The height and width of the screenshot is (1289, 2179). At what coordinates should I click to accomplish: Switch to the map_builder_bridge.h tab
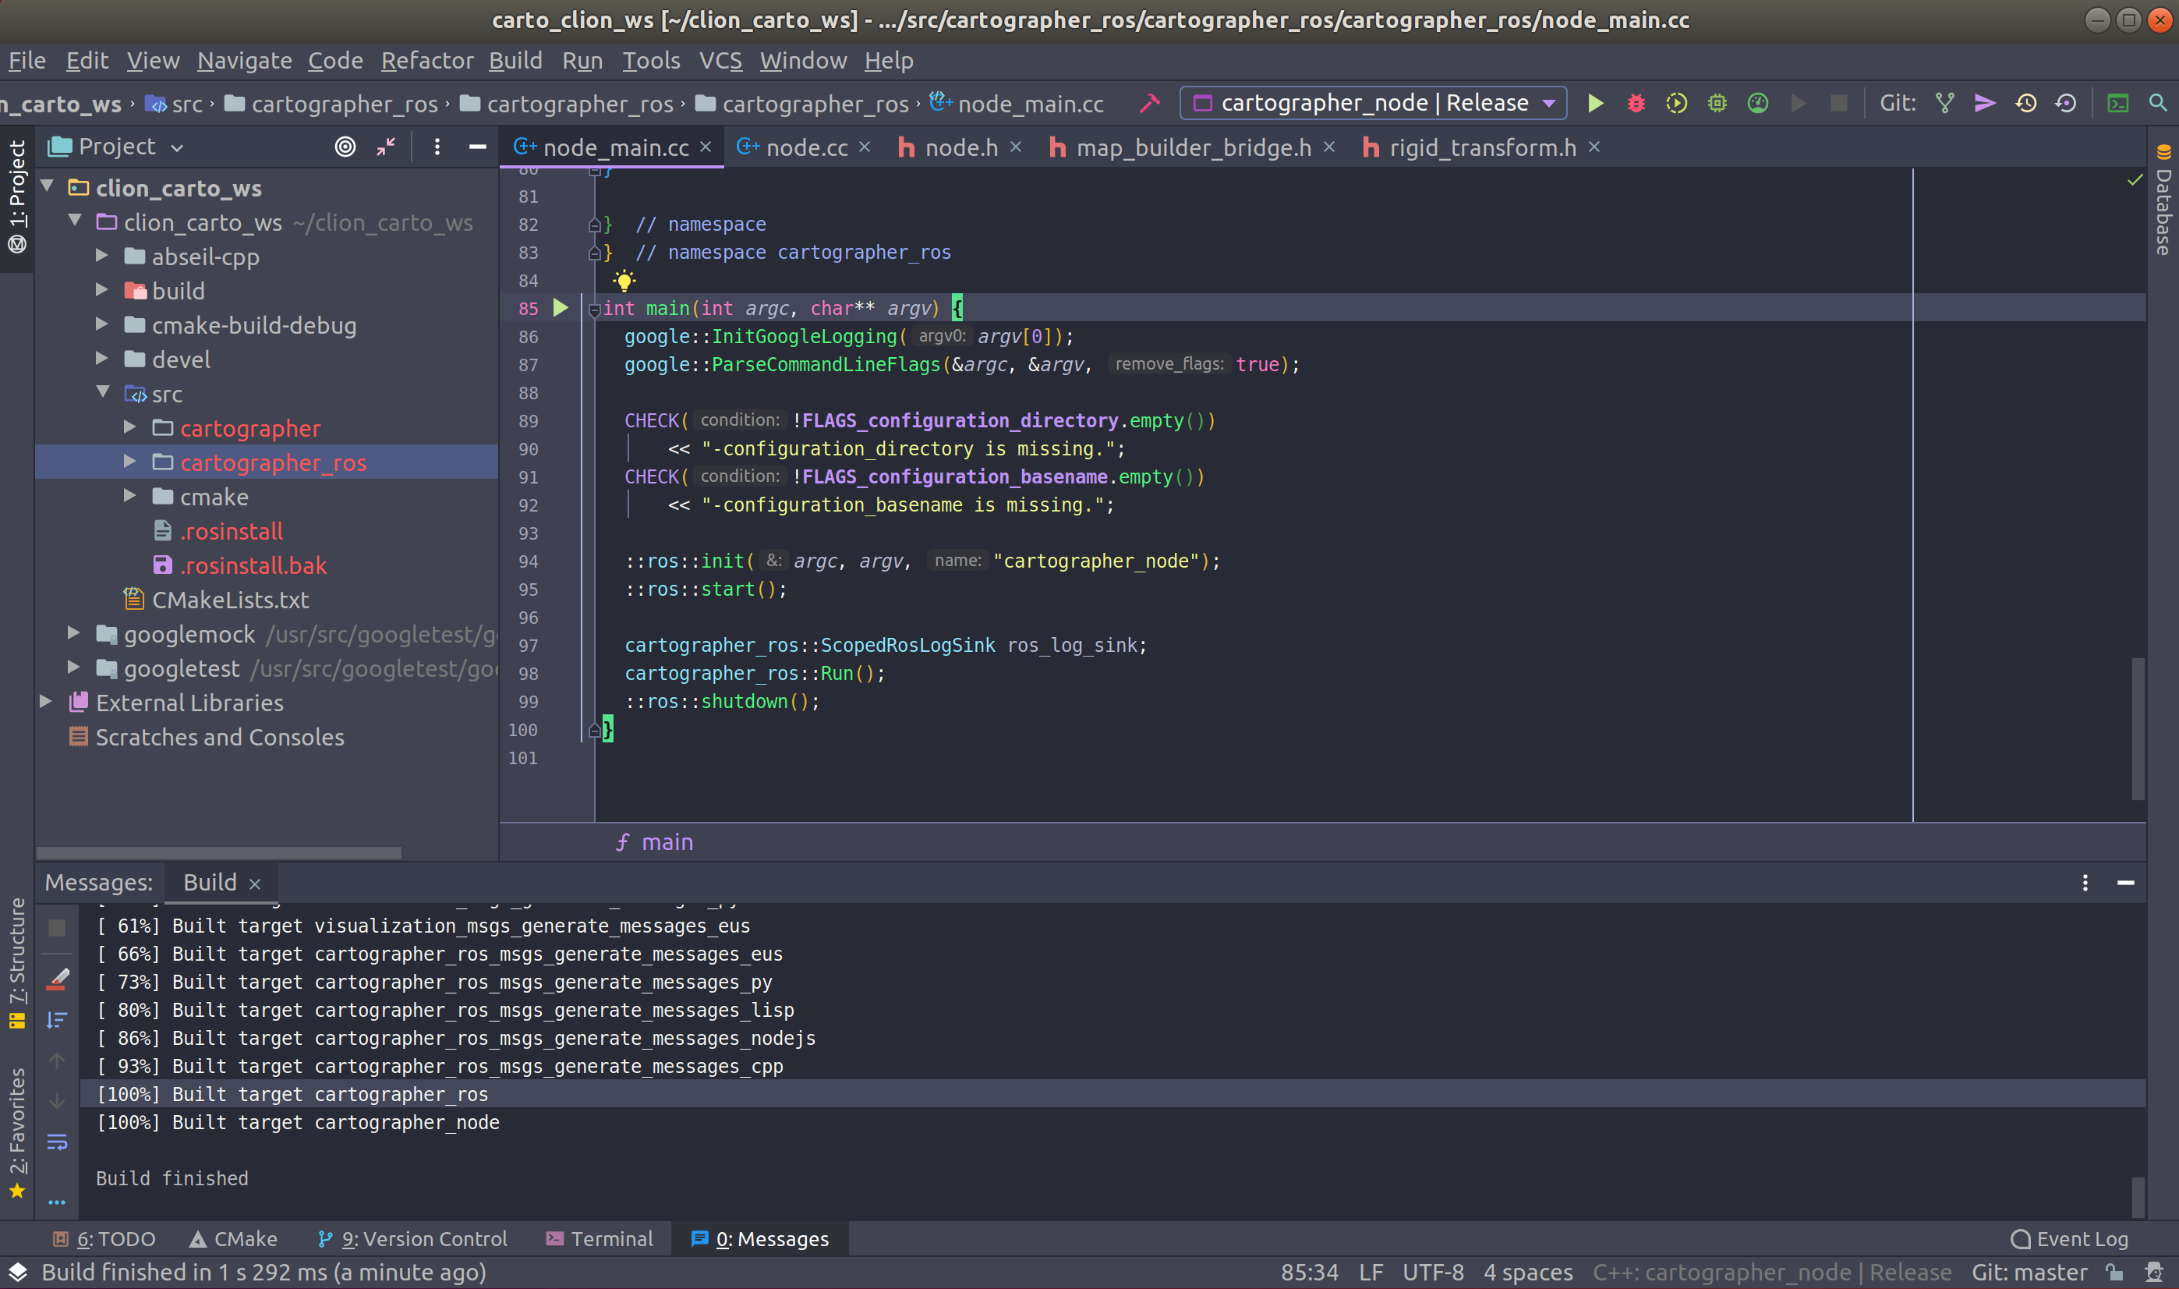click(x=1192, y=147)
